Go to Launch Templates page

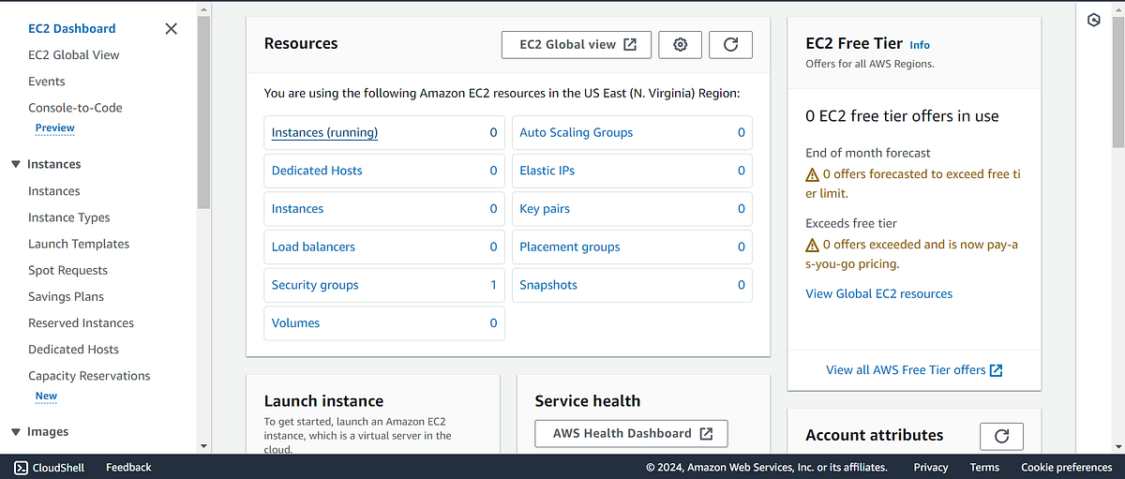[x=79, y=244]
